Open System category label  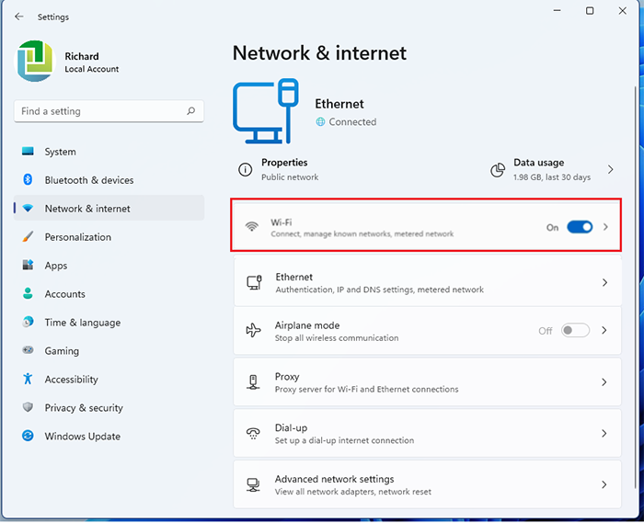click(x=61, y=152)
